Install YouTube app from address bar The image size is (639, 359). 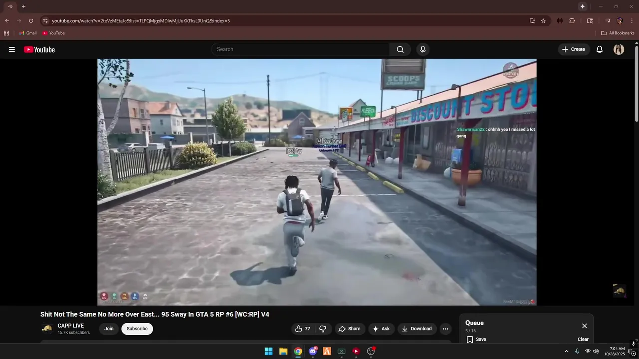coord(532,21)
